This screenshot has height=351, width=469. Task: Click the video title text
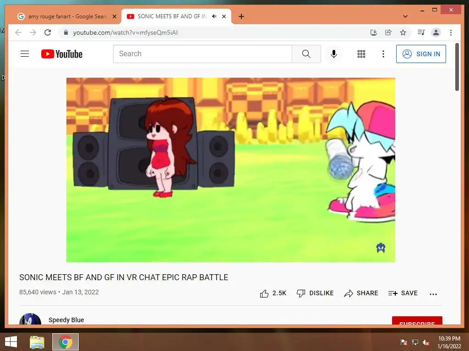pyautogui.click(x=124, y=277)
